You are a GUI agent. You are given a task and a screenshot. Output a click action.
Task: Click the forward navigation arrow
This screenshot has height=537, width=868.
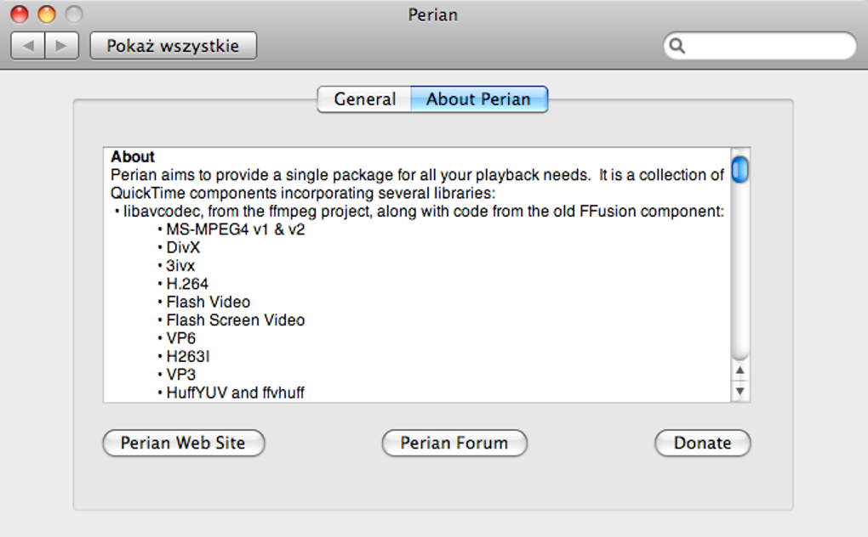point(61,46)
